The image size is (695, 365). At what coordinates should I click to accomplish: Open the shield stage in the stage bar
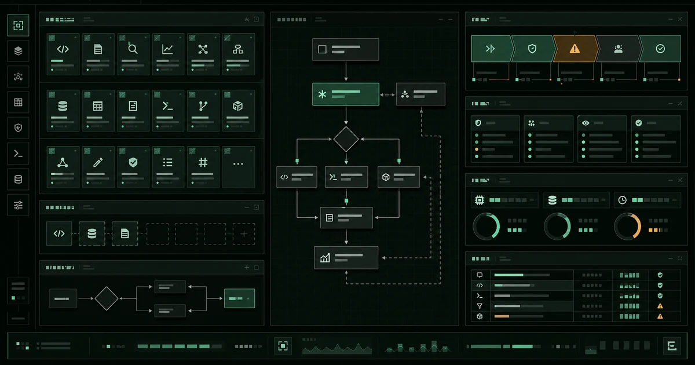533,49
